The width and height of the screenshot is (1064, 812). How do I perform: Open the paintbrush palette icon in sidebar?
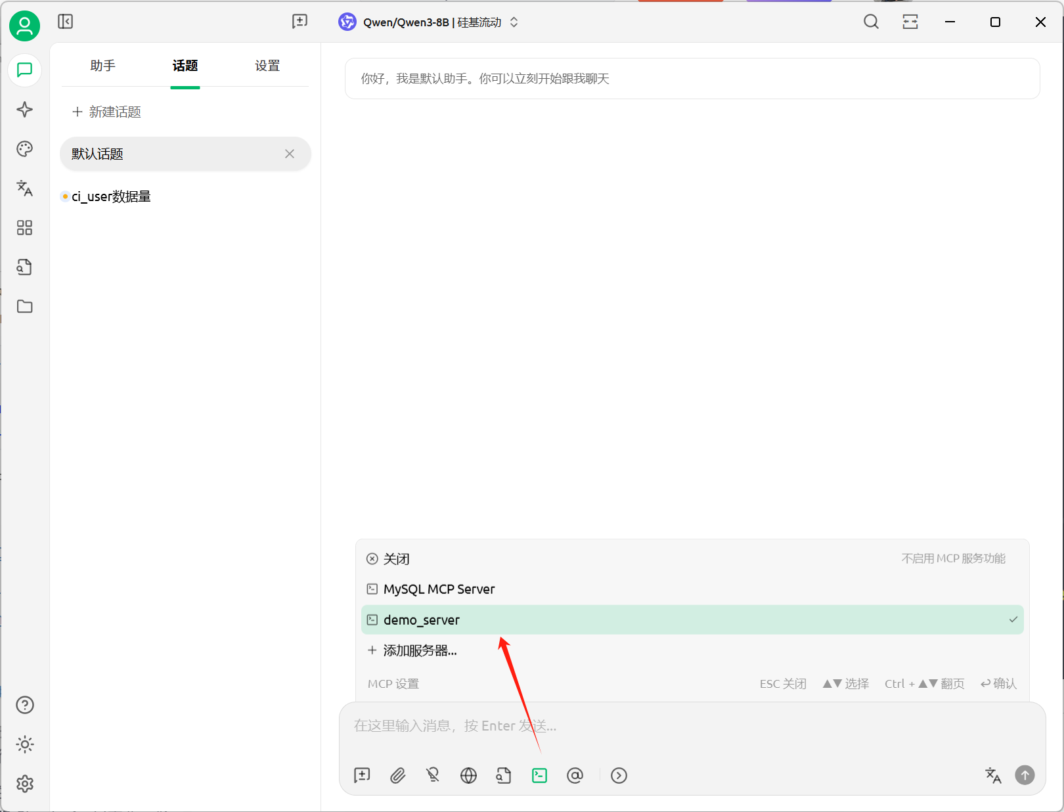[x=25, y=149]
